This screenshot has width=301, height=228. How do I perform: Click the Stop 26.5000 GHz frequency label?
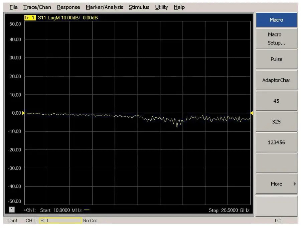tap(229, 210)
